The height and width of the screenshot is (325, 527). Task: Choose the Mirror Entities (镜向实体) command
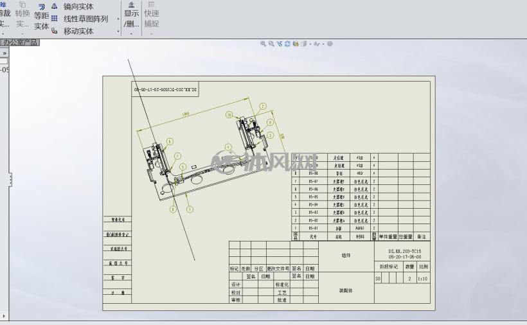[x=73, y=6]
